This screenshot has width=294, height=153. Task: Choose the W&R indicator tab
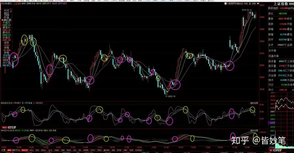click(56, 150)
